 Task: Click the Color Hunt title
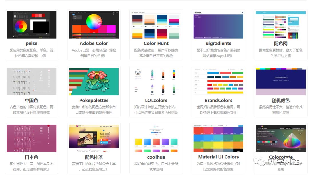156,43
